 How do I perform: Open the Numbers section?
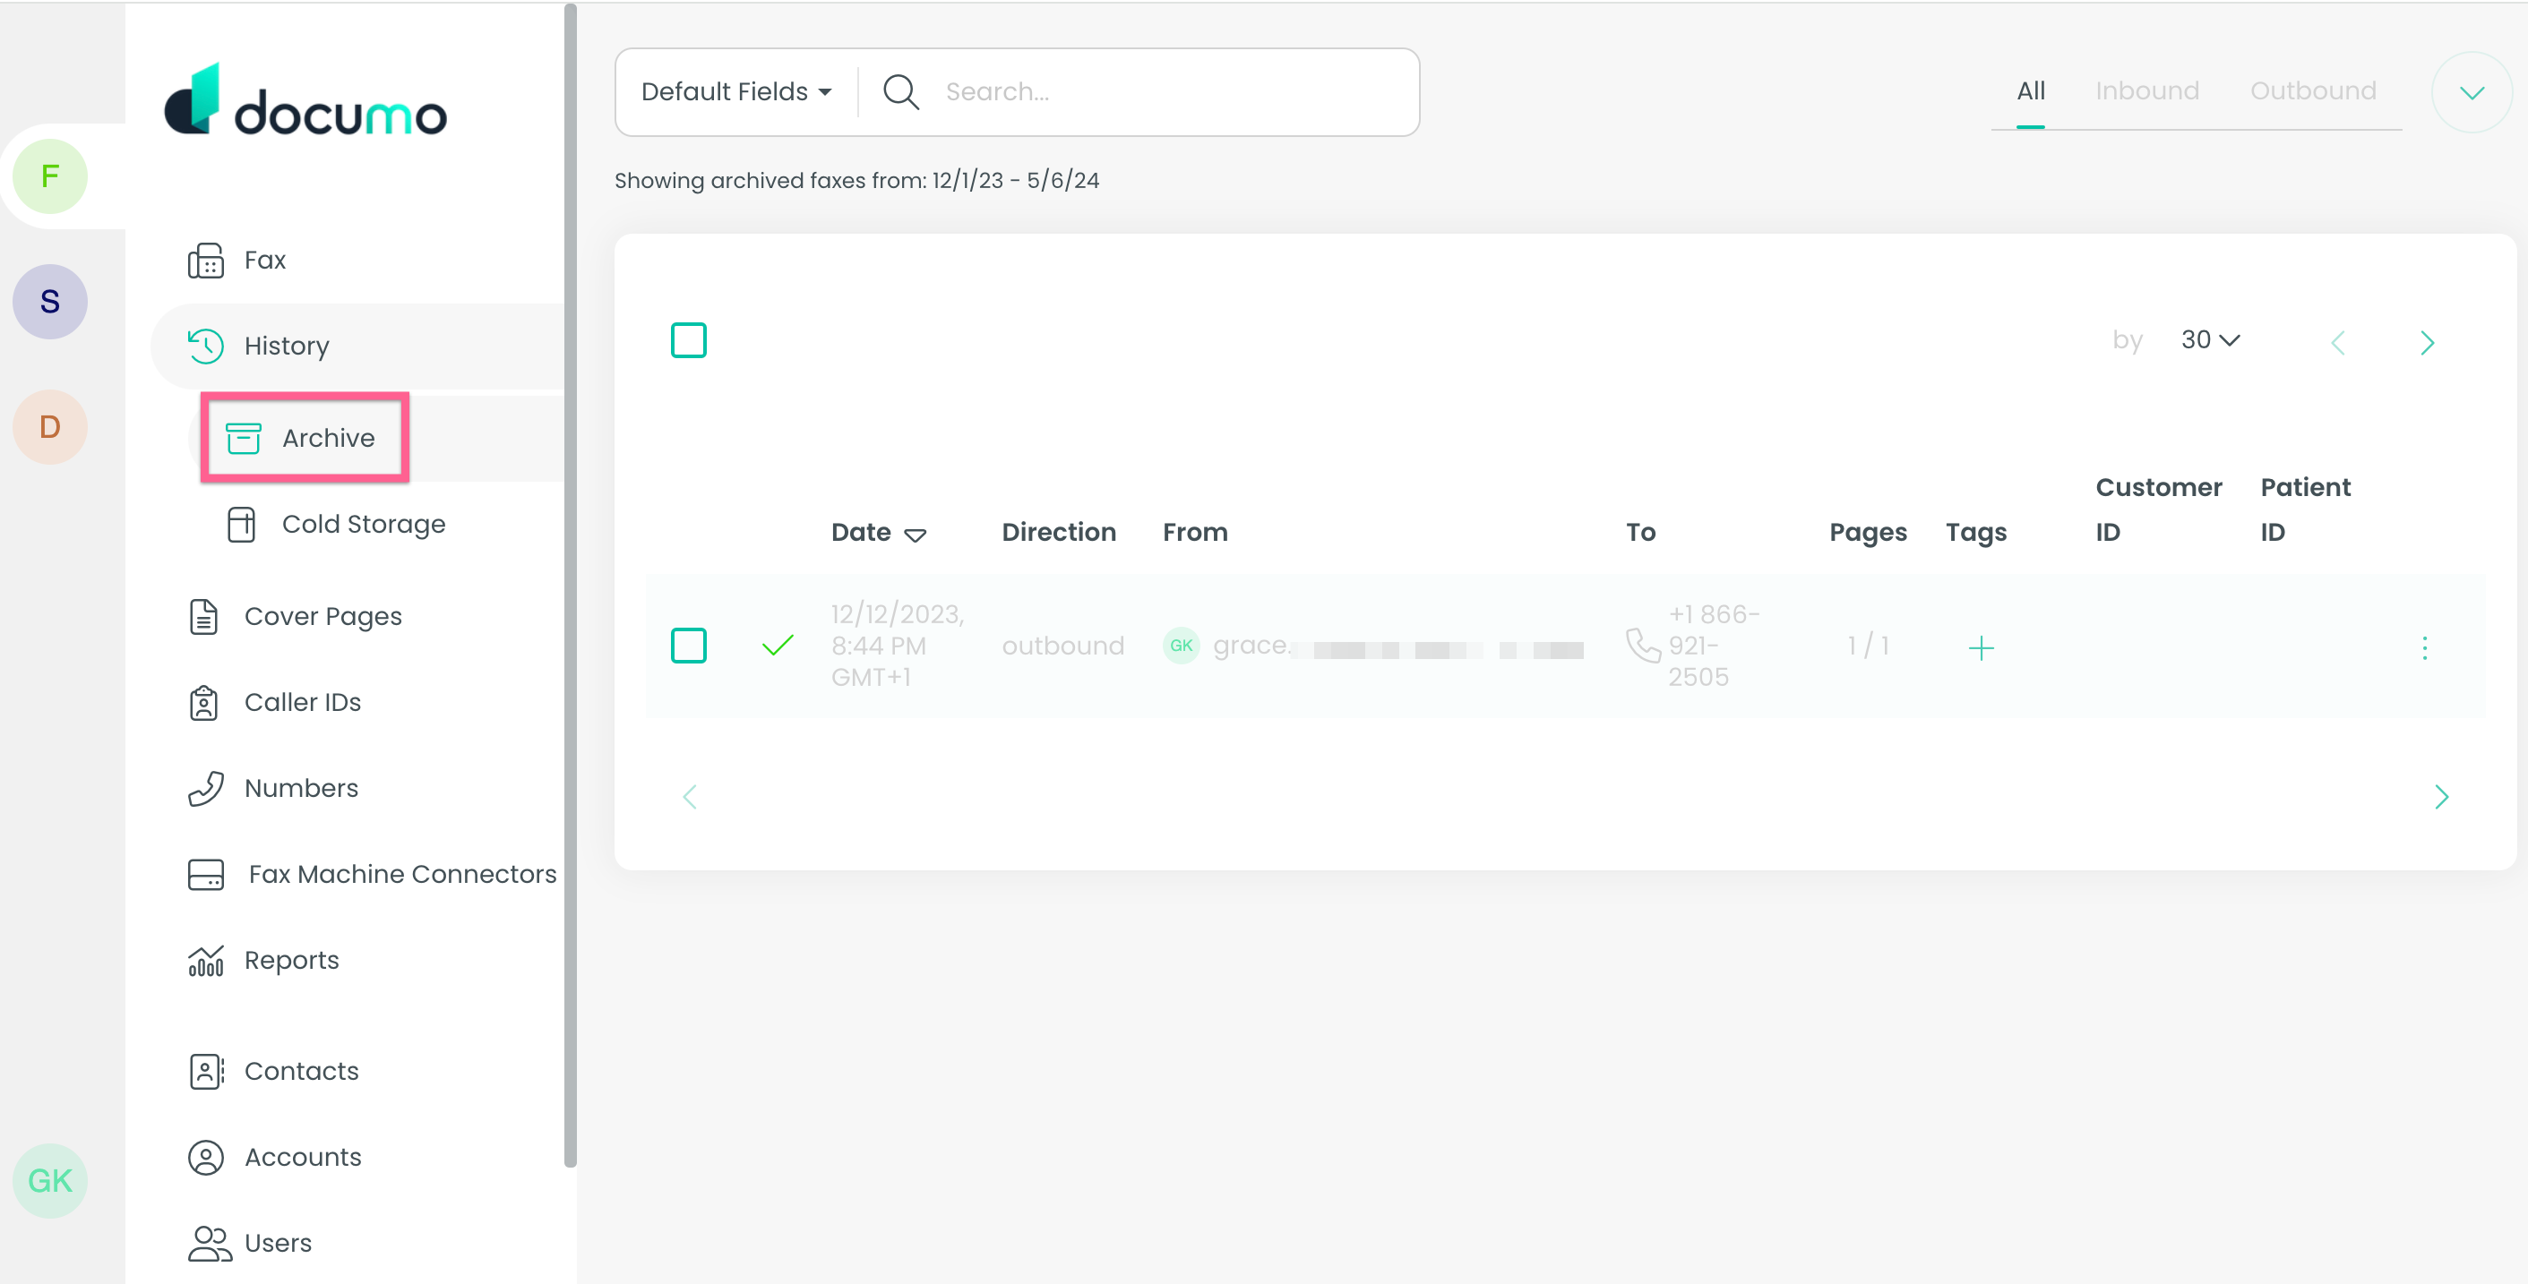301,788
